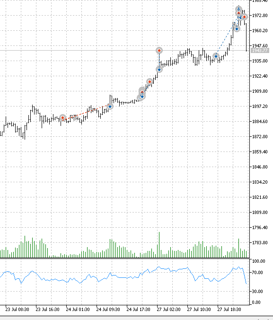Select the buy marker where the red dashed line ends
Screen dimensions: 273x320
pos(110,107)
